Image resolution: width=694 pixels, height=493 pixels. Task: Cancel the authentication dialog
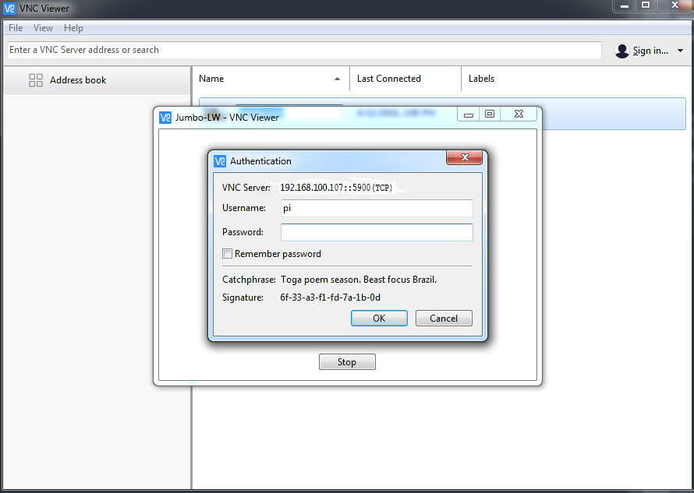coord(443,318)
